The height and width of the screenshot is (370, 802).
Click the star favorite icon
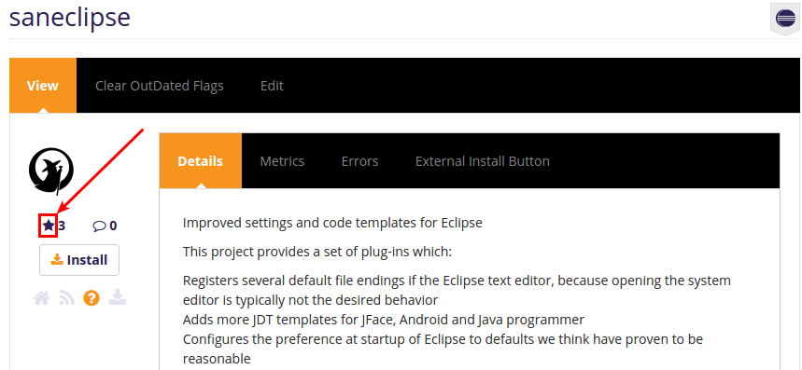pyautogui.click(x=48, y=226)
